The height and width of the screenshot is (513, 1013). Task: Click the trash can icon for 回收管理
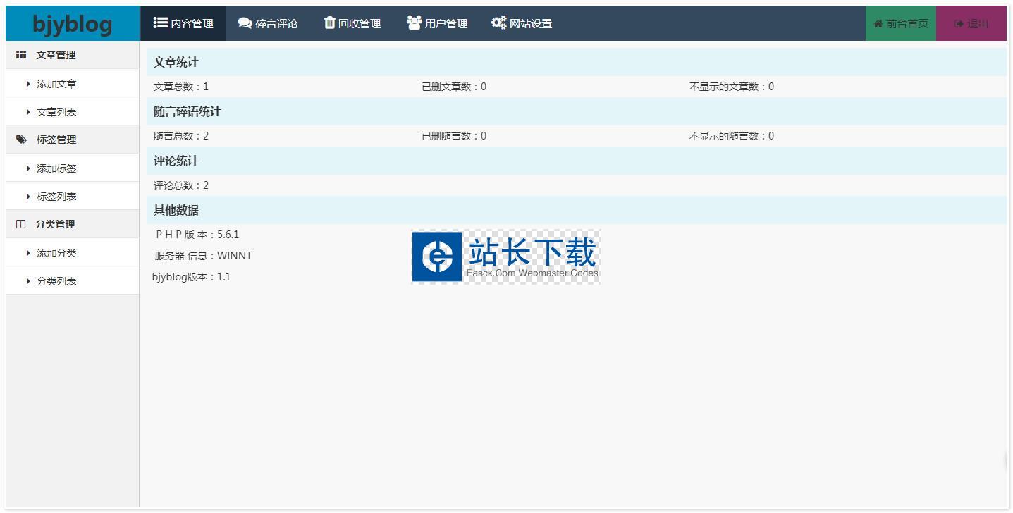(329, 23)
